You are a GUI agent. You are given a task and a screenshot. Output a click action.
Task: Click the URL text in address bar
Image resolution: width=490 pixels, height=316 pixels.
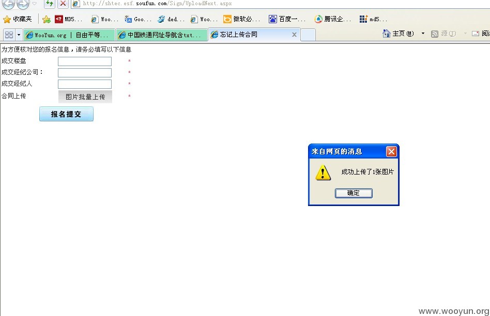(157, 4)
